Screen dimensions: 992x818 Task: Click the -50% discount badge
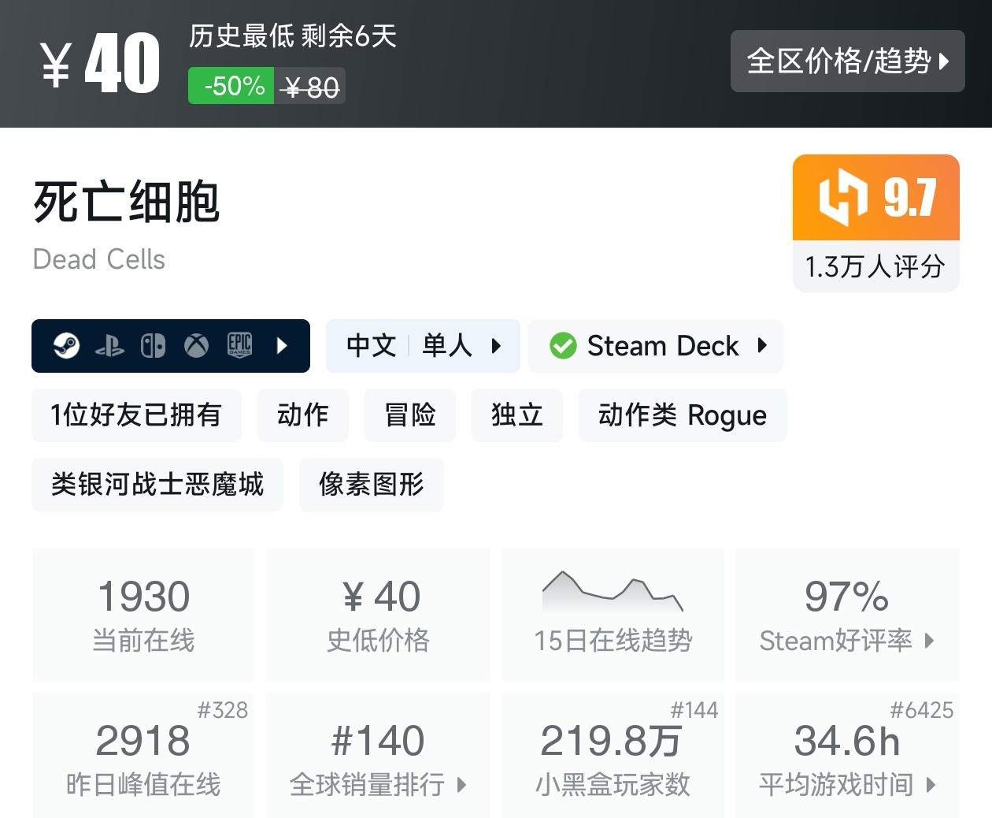[232, 86]
